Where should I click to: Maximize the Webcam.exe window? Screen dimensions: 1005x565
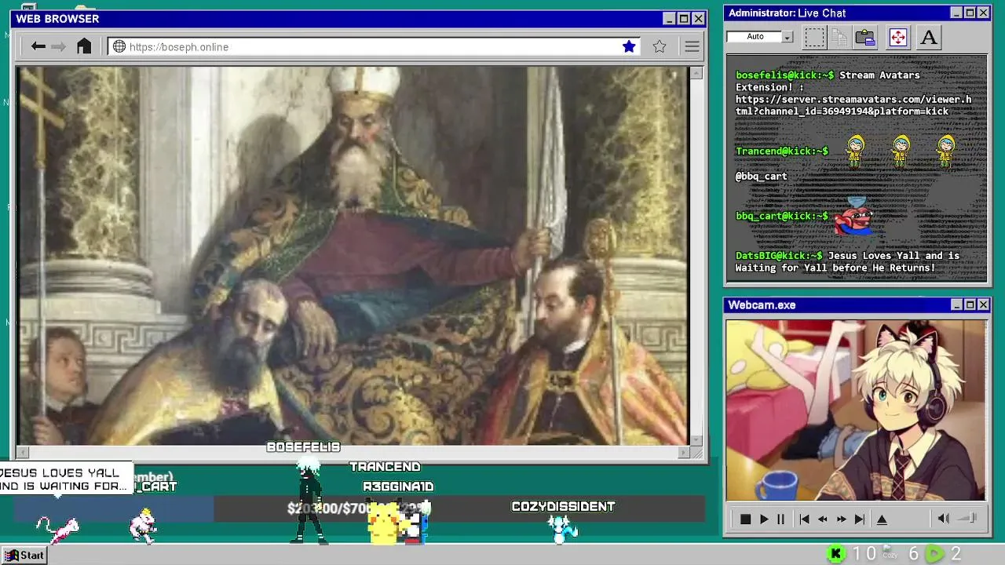pyautogui.click(x=970, y=304)
